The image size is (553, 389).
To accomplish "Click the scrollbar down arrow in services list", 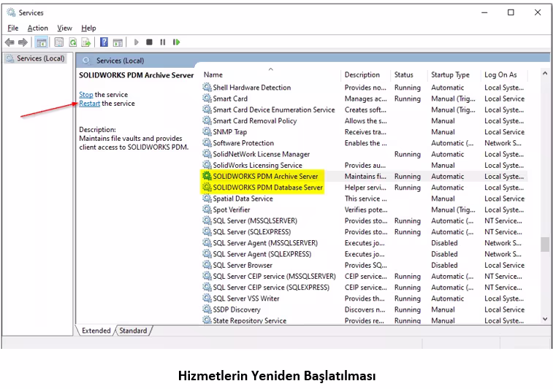I will tap(545, 319).
